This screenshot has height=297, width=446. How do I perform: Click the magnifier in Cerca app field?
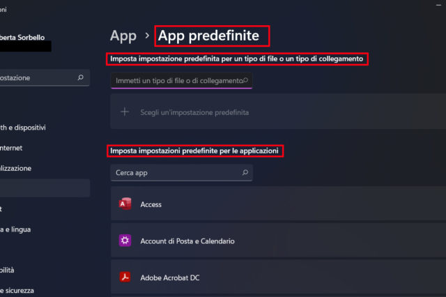[245, 172]
